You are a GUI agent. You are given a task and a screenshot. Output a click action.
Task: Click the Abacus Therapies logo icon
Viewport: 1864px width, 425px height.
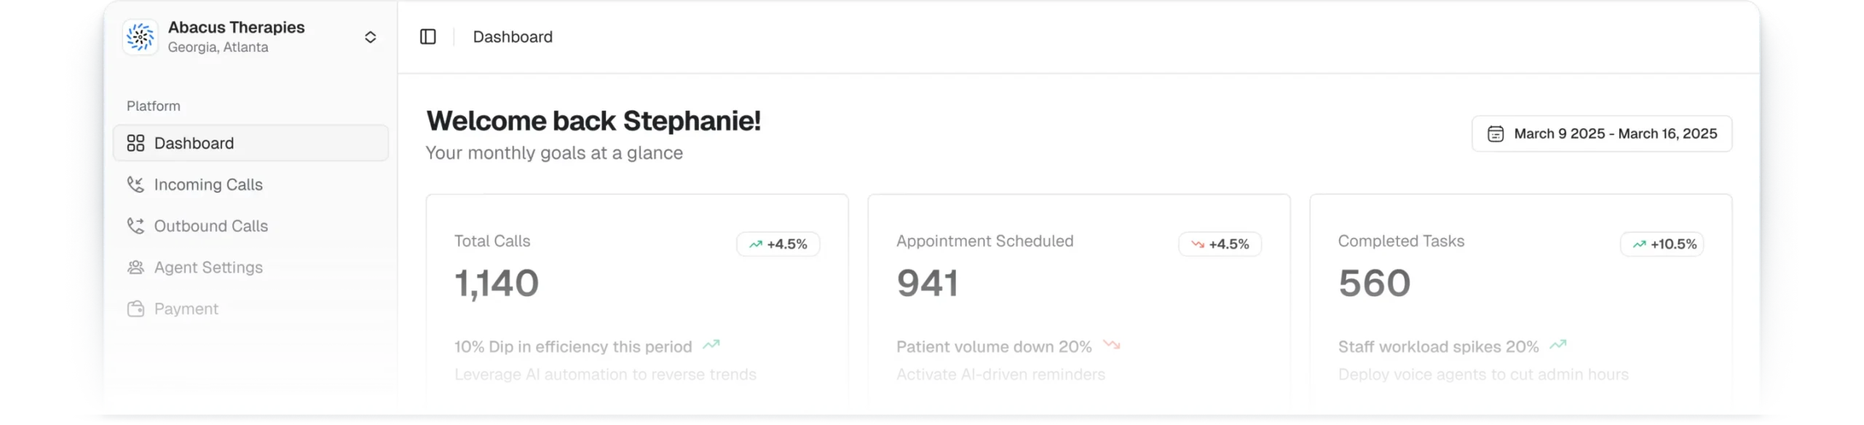(x=141, y=37)
